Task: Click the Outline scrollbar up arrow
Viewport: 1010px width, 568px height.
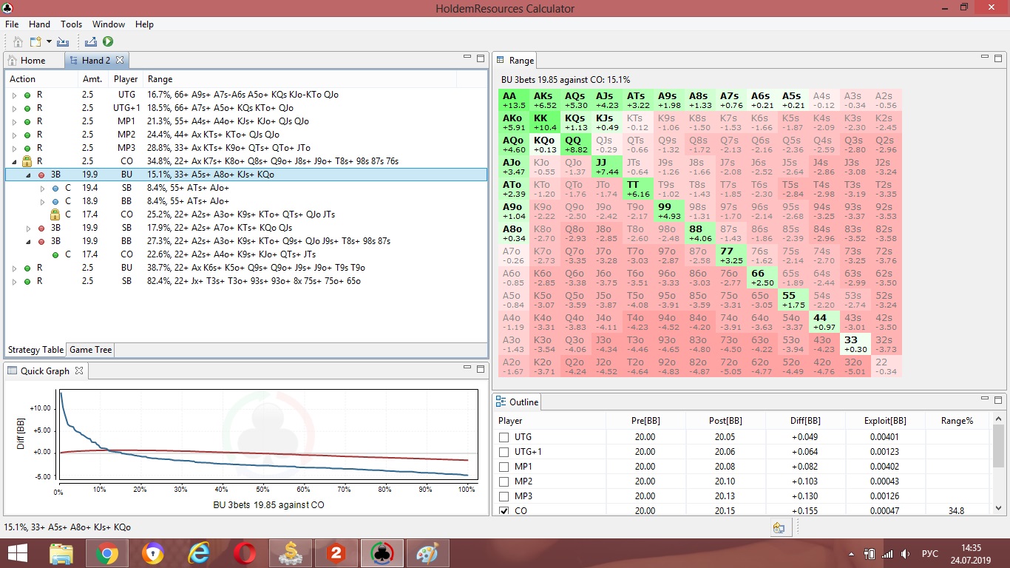Action: tap(999, 420)
